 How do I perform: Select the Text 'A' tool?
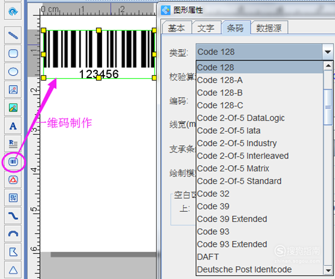[x=13, y=126]
